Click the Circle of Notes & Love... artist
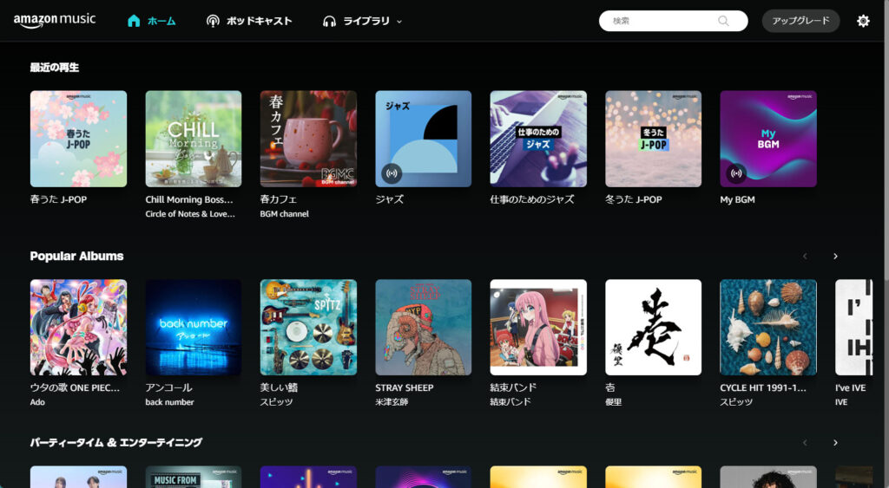889x488 pixels. click(x=190, y=214)
